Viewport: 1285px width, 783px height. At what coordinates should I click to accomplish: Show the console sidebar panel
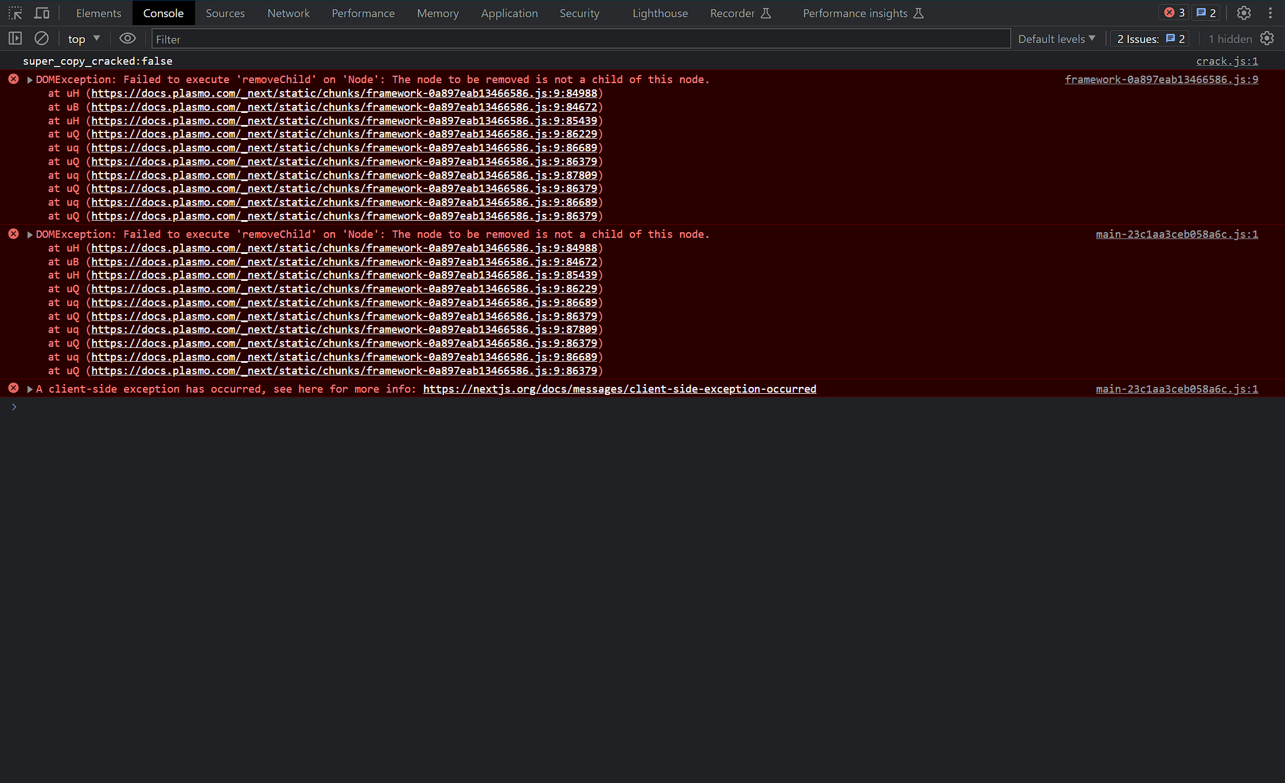coord(15,38)
